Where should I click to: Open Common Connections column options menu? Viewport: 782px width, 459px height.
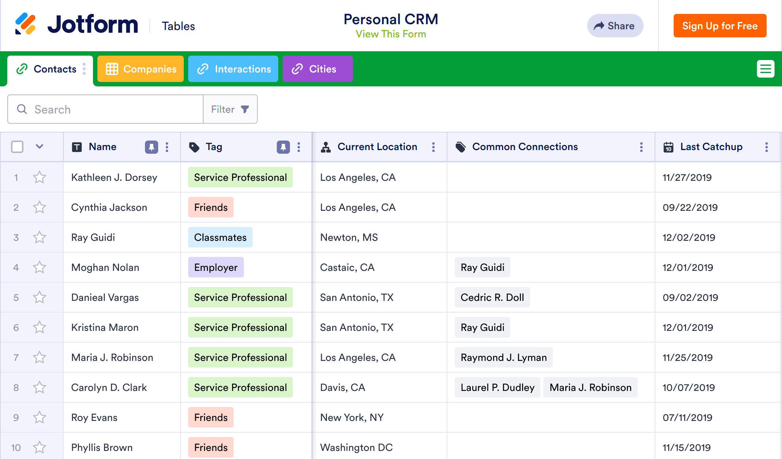641,147
